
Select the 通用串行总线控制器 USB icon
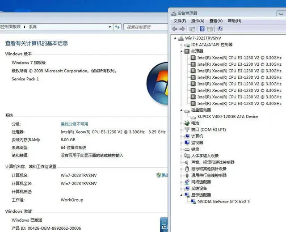click(x=187, y=176)
